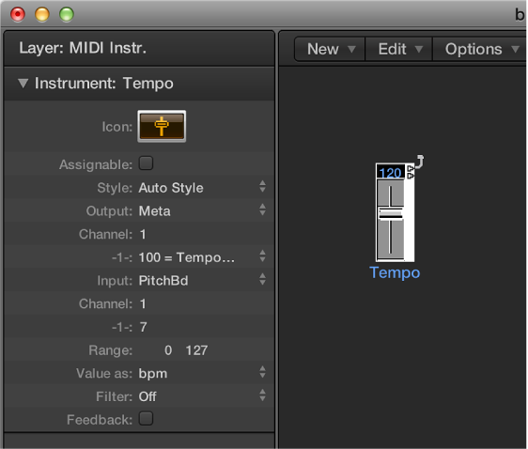
Task: Enable the Assignable checkbox
Action: (147, 163)
